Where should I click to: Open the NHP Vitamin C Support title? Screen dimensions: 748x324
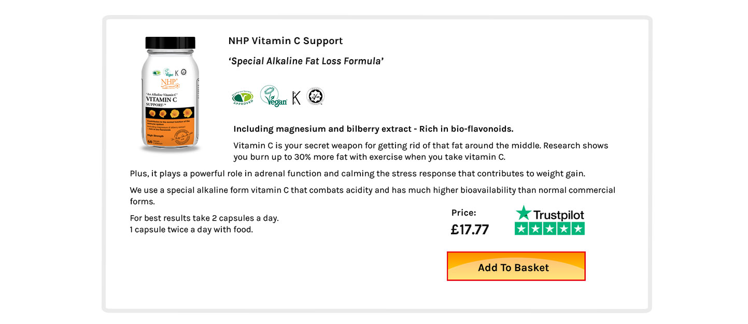point(286,41)
